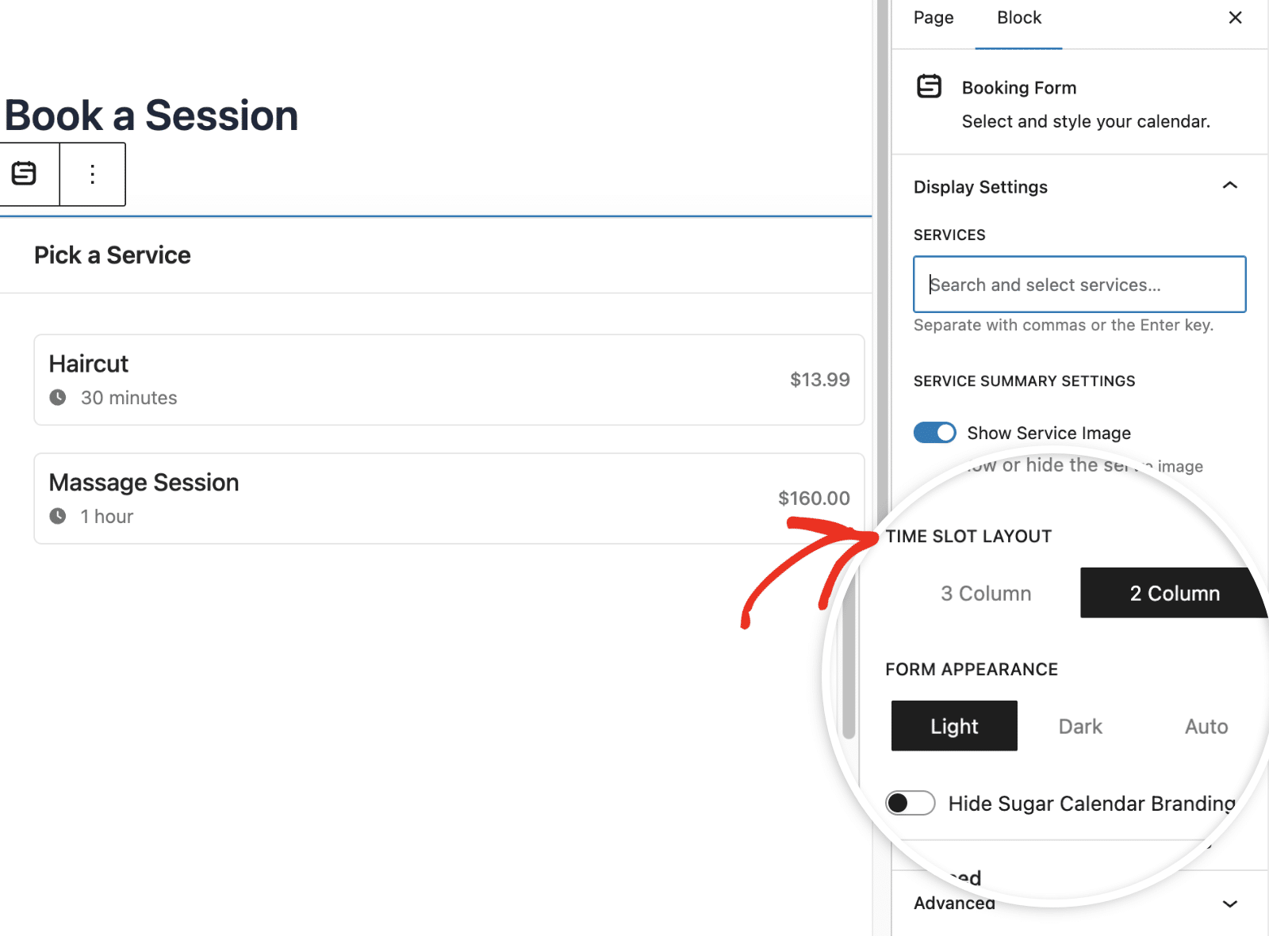The width and height of the screenshot is (1269, 936).
Task: Expand the Advanced section
Action: (1229, 903)
